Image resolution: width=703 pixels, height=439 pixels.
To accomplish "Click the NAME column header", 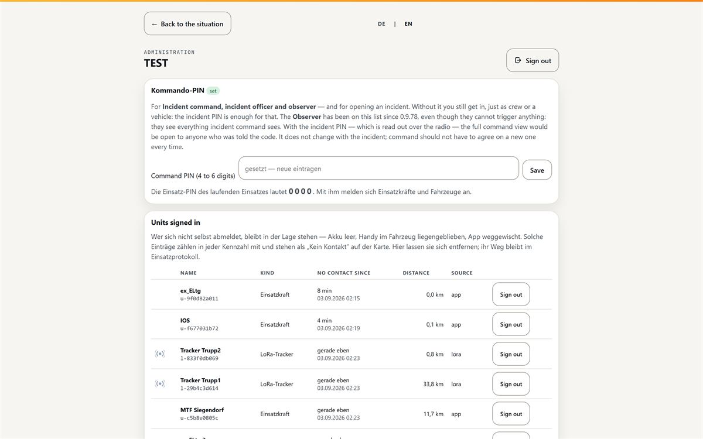I will [x=189, y=273].
